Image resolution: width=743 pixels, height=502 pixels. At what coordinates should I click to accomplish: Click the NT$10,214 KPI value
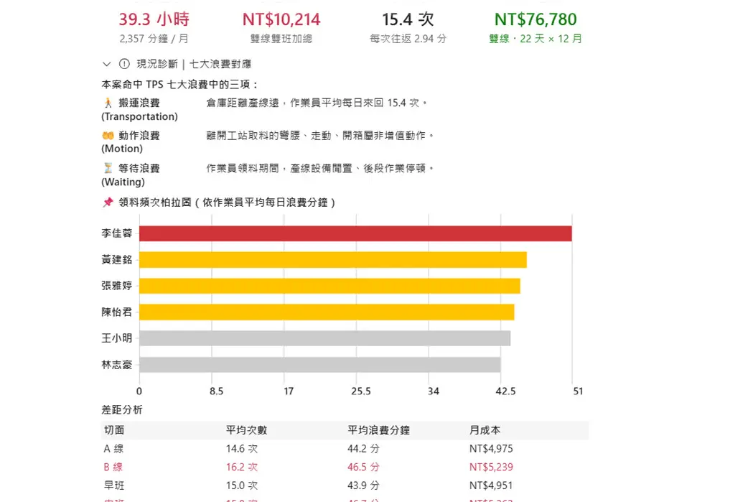tap(281, 19)
